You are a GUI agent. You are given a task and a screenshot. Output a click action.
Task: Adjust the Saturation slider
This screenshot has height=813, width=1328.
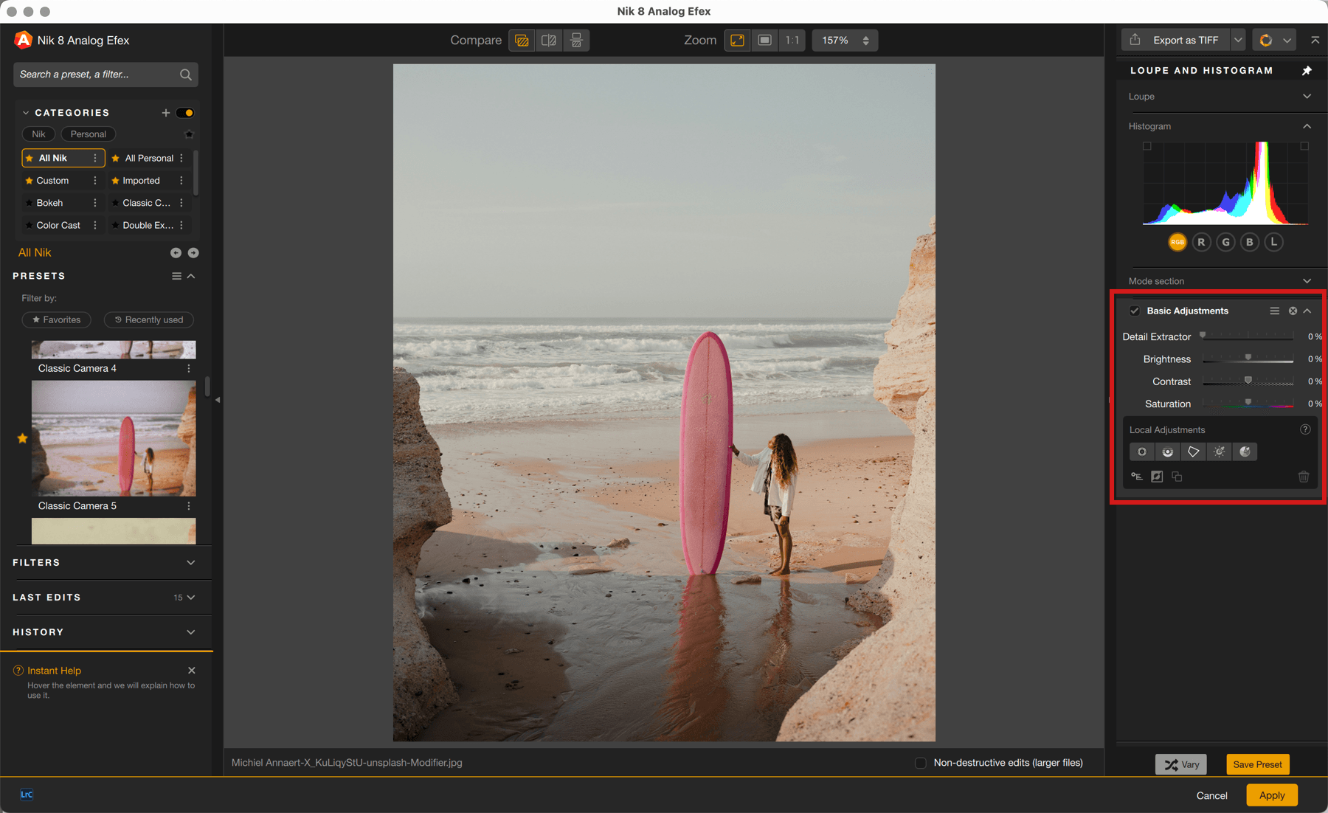click(1248, 404)
